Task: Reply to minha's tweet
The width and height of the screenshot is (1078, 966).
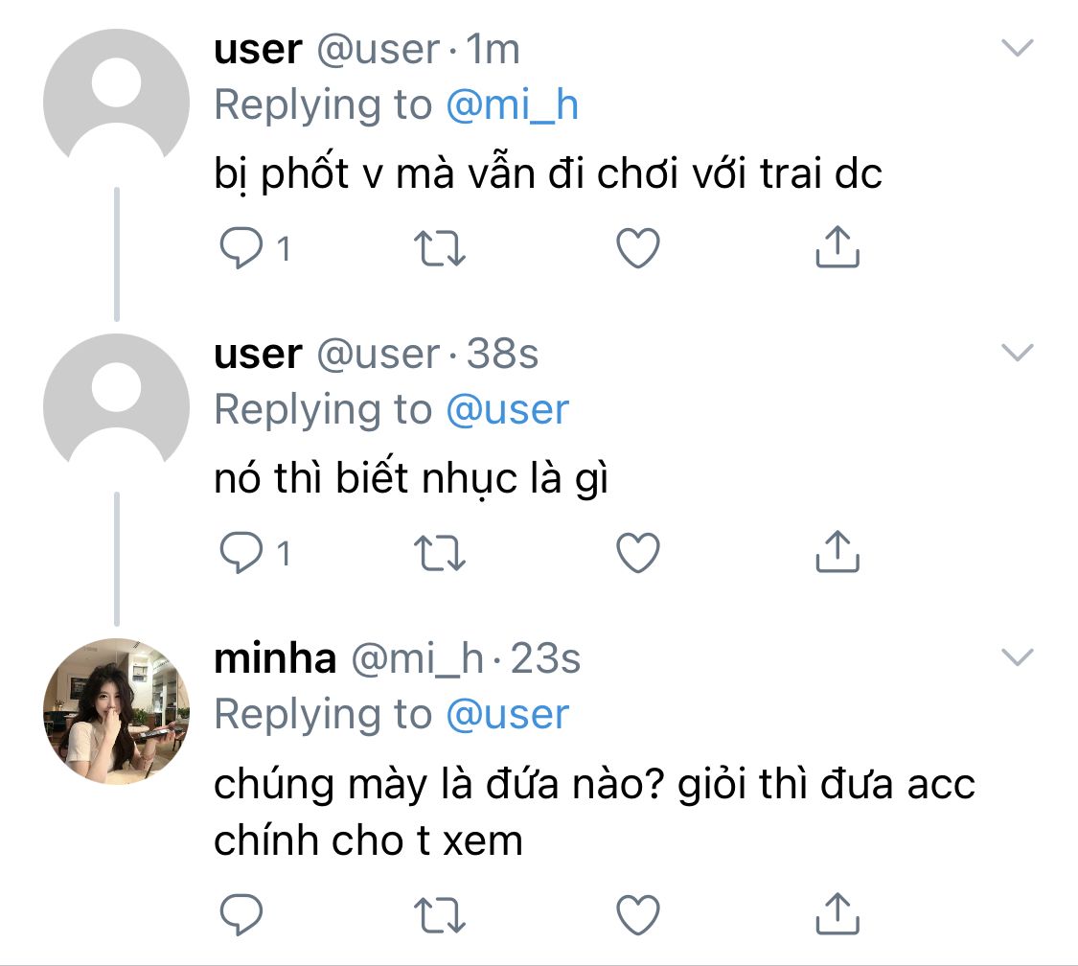Action: click(241, 914)
